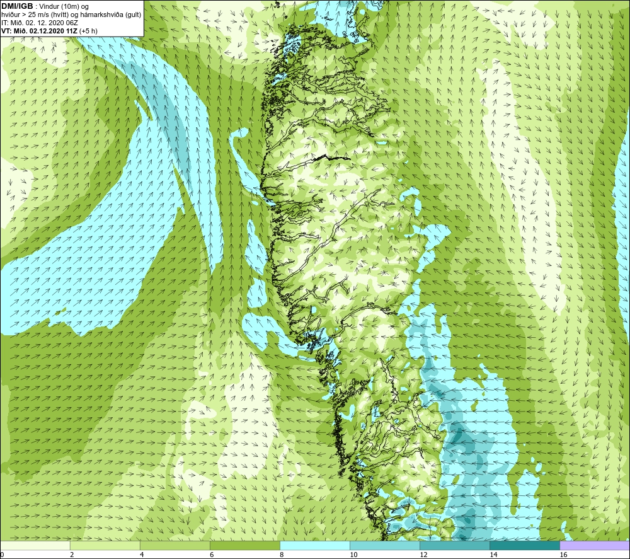Click the legend value label 12
The image size is (630, 559).
click(423, 555)
